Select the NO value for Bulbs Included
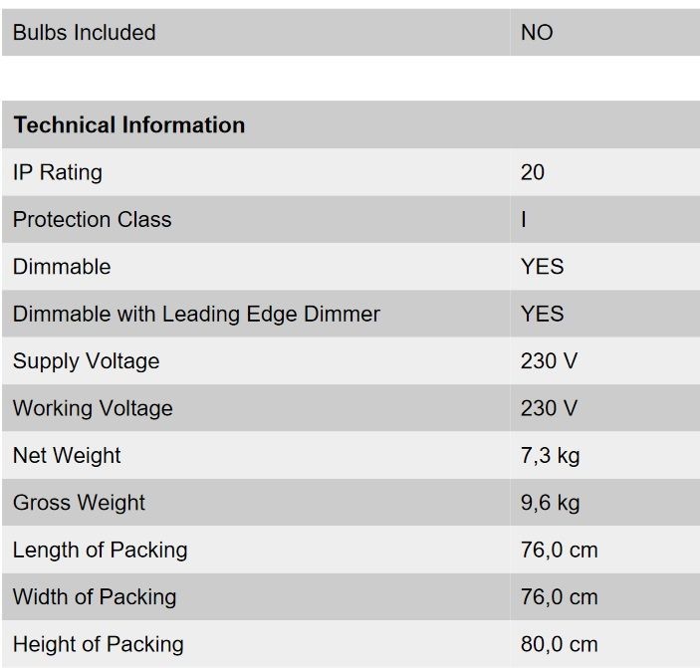 click(x=537, y=33)
